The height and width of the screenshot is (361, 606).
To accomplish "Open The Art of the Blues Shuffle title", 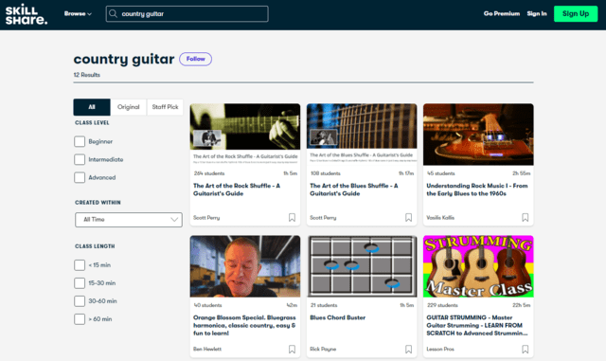I will coord(353,190).
